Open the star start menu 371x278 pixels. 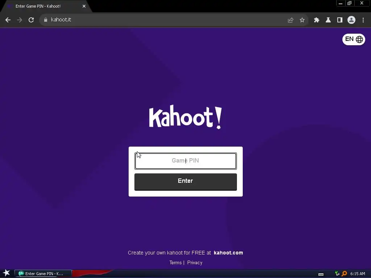pyautogui.click(x=7, y=273)
